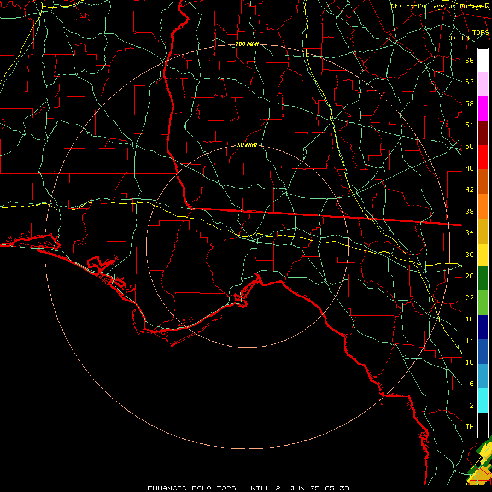Viewport: 492px width, 492px height.
Task: Click the white swatch in the tops legend
Action: click(483, 60)
